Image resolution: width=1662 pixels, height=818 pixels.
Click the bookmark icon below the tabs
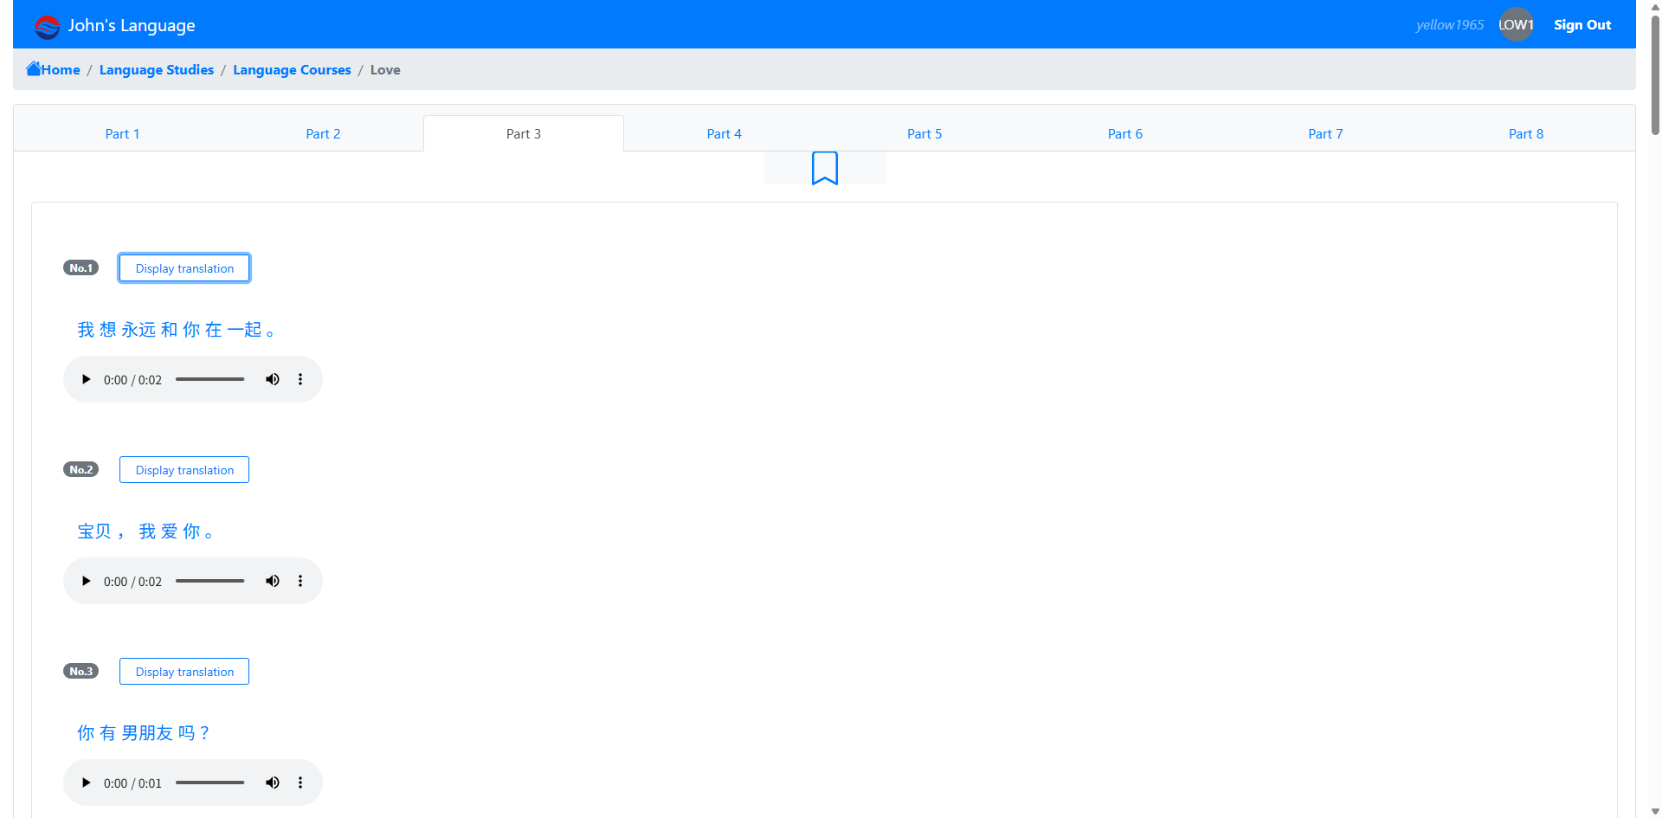(x=824, y=168)
